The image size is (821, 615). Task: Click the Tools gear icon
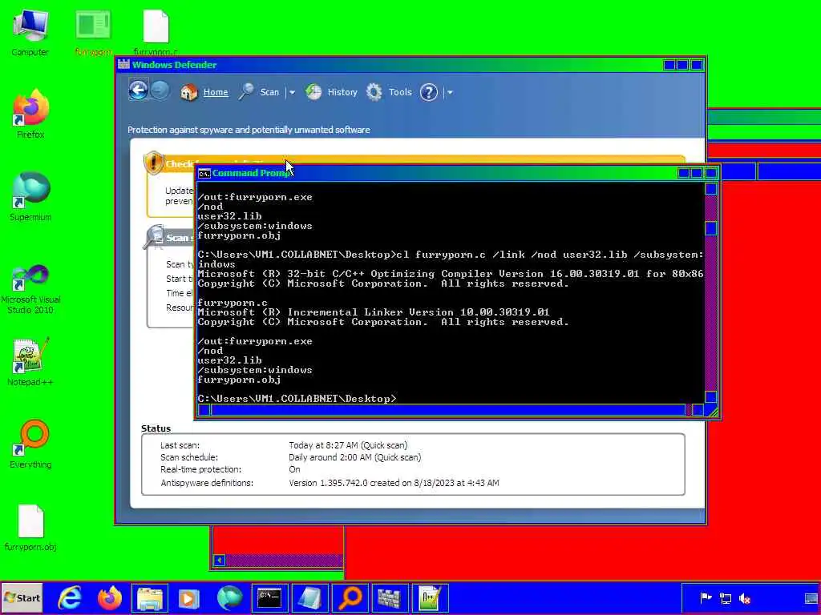(x=374, y=92)
